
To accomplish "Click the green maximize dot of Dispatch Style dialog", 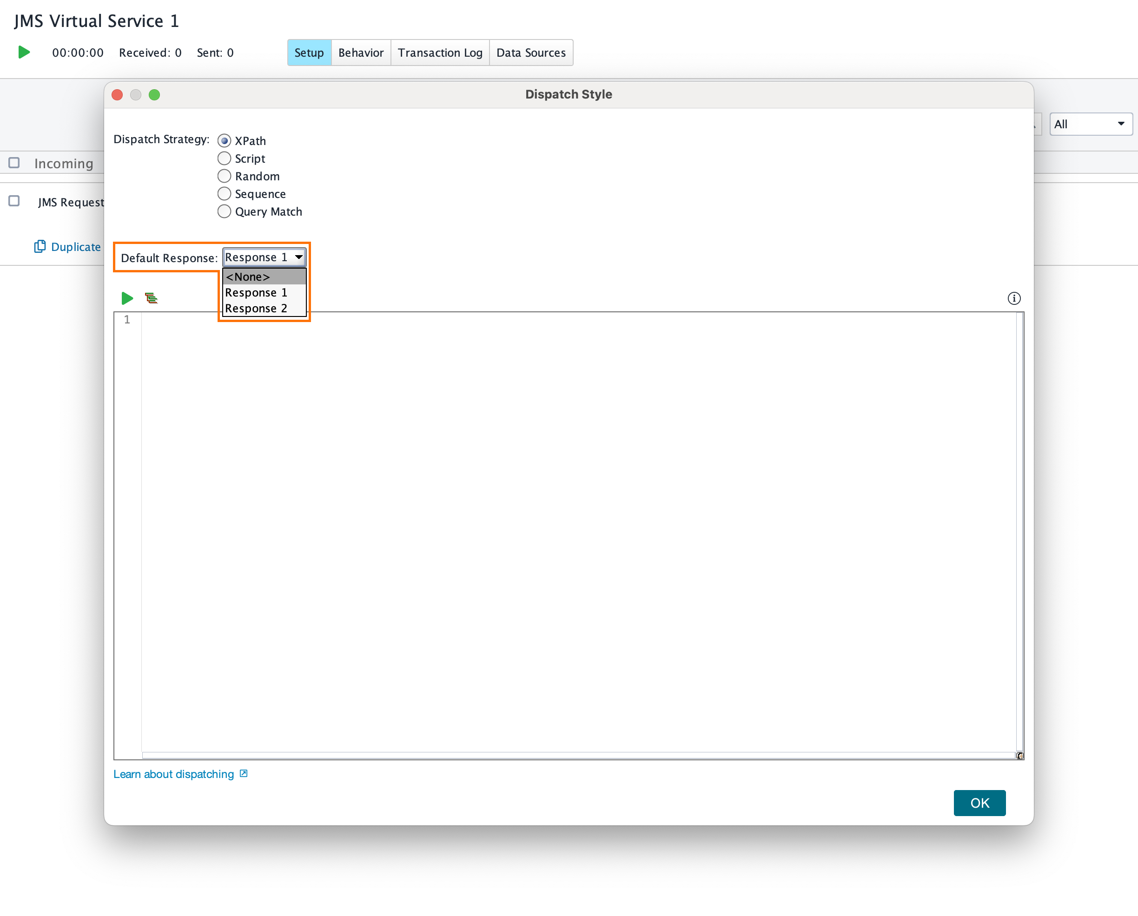I will coord(155,95).
